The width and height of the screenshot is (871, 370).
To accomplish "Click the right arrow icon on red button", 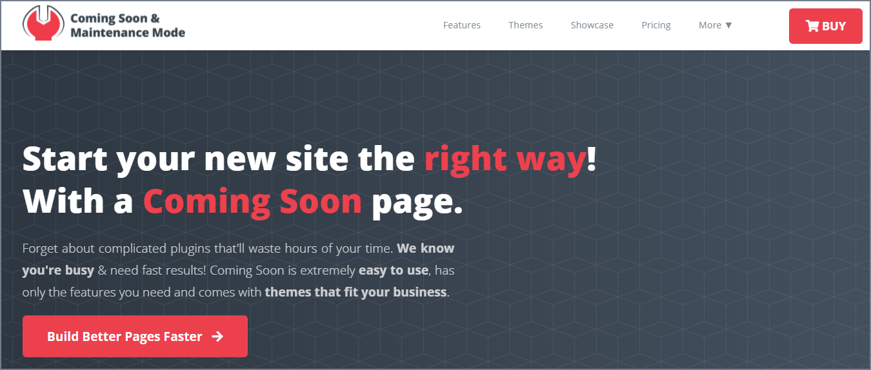I will click(217, 336).
